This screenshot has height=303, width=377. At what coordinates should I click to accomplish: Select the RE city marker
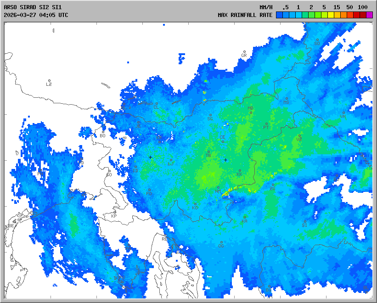pos(165,236)
